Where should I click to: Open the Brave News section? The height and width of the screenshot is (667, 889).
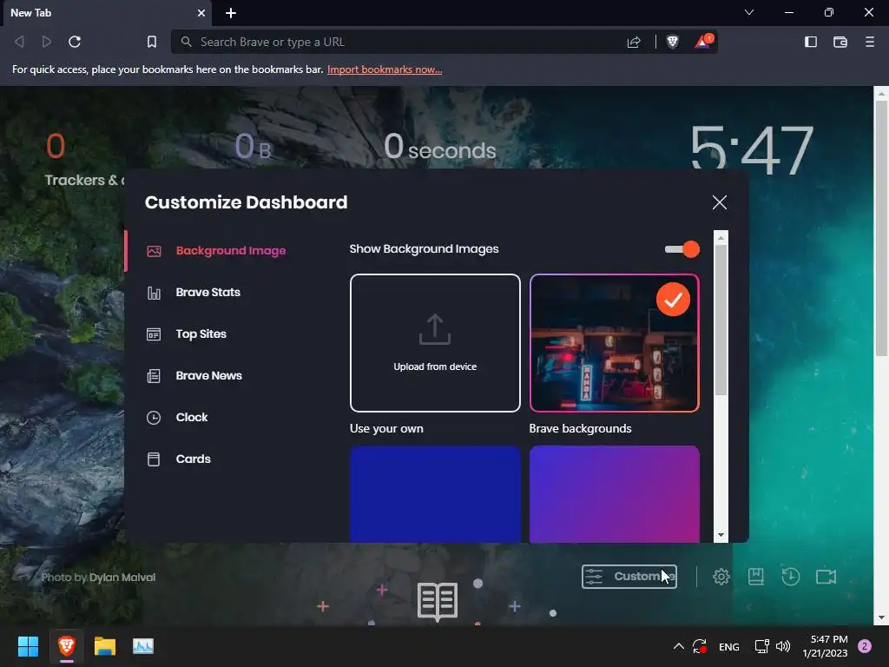(x=195, y=375)
